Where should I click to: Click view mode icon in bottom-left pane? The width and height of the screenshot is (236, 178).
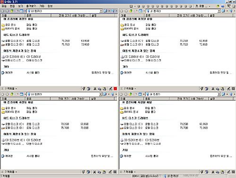(x=22, y=94)
